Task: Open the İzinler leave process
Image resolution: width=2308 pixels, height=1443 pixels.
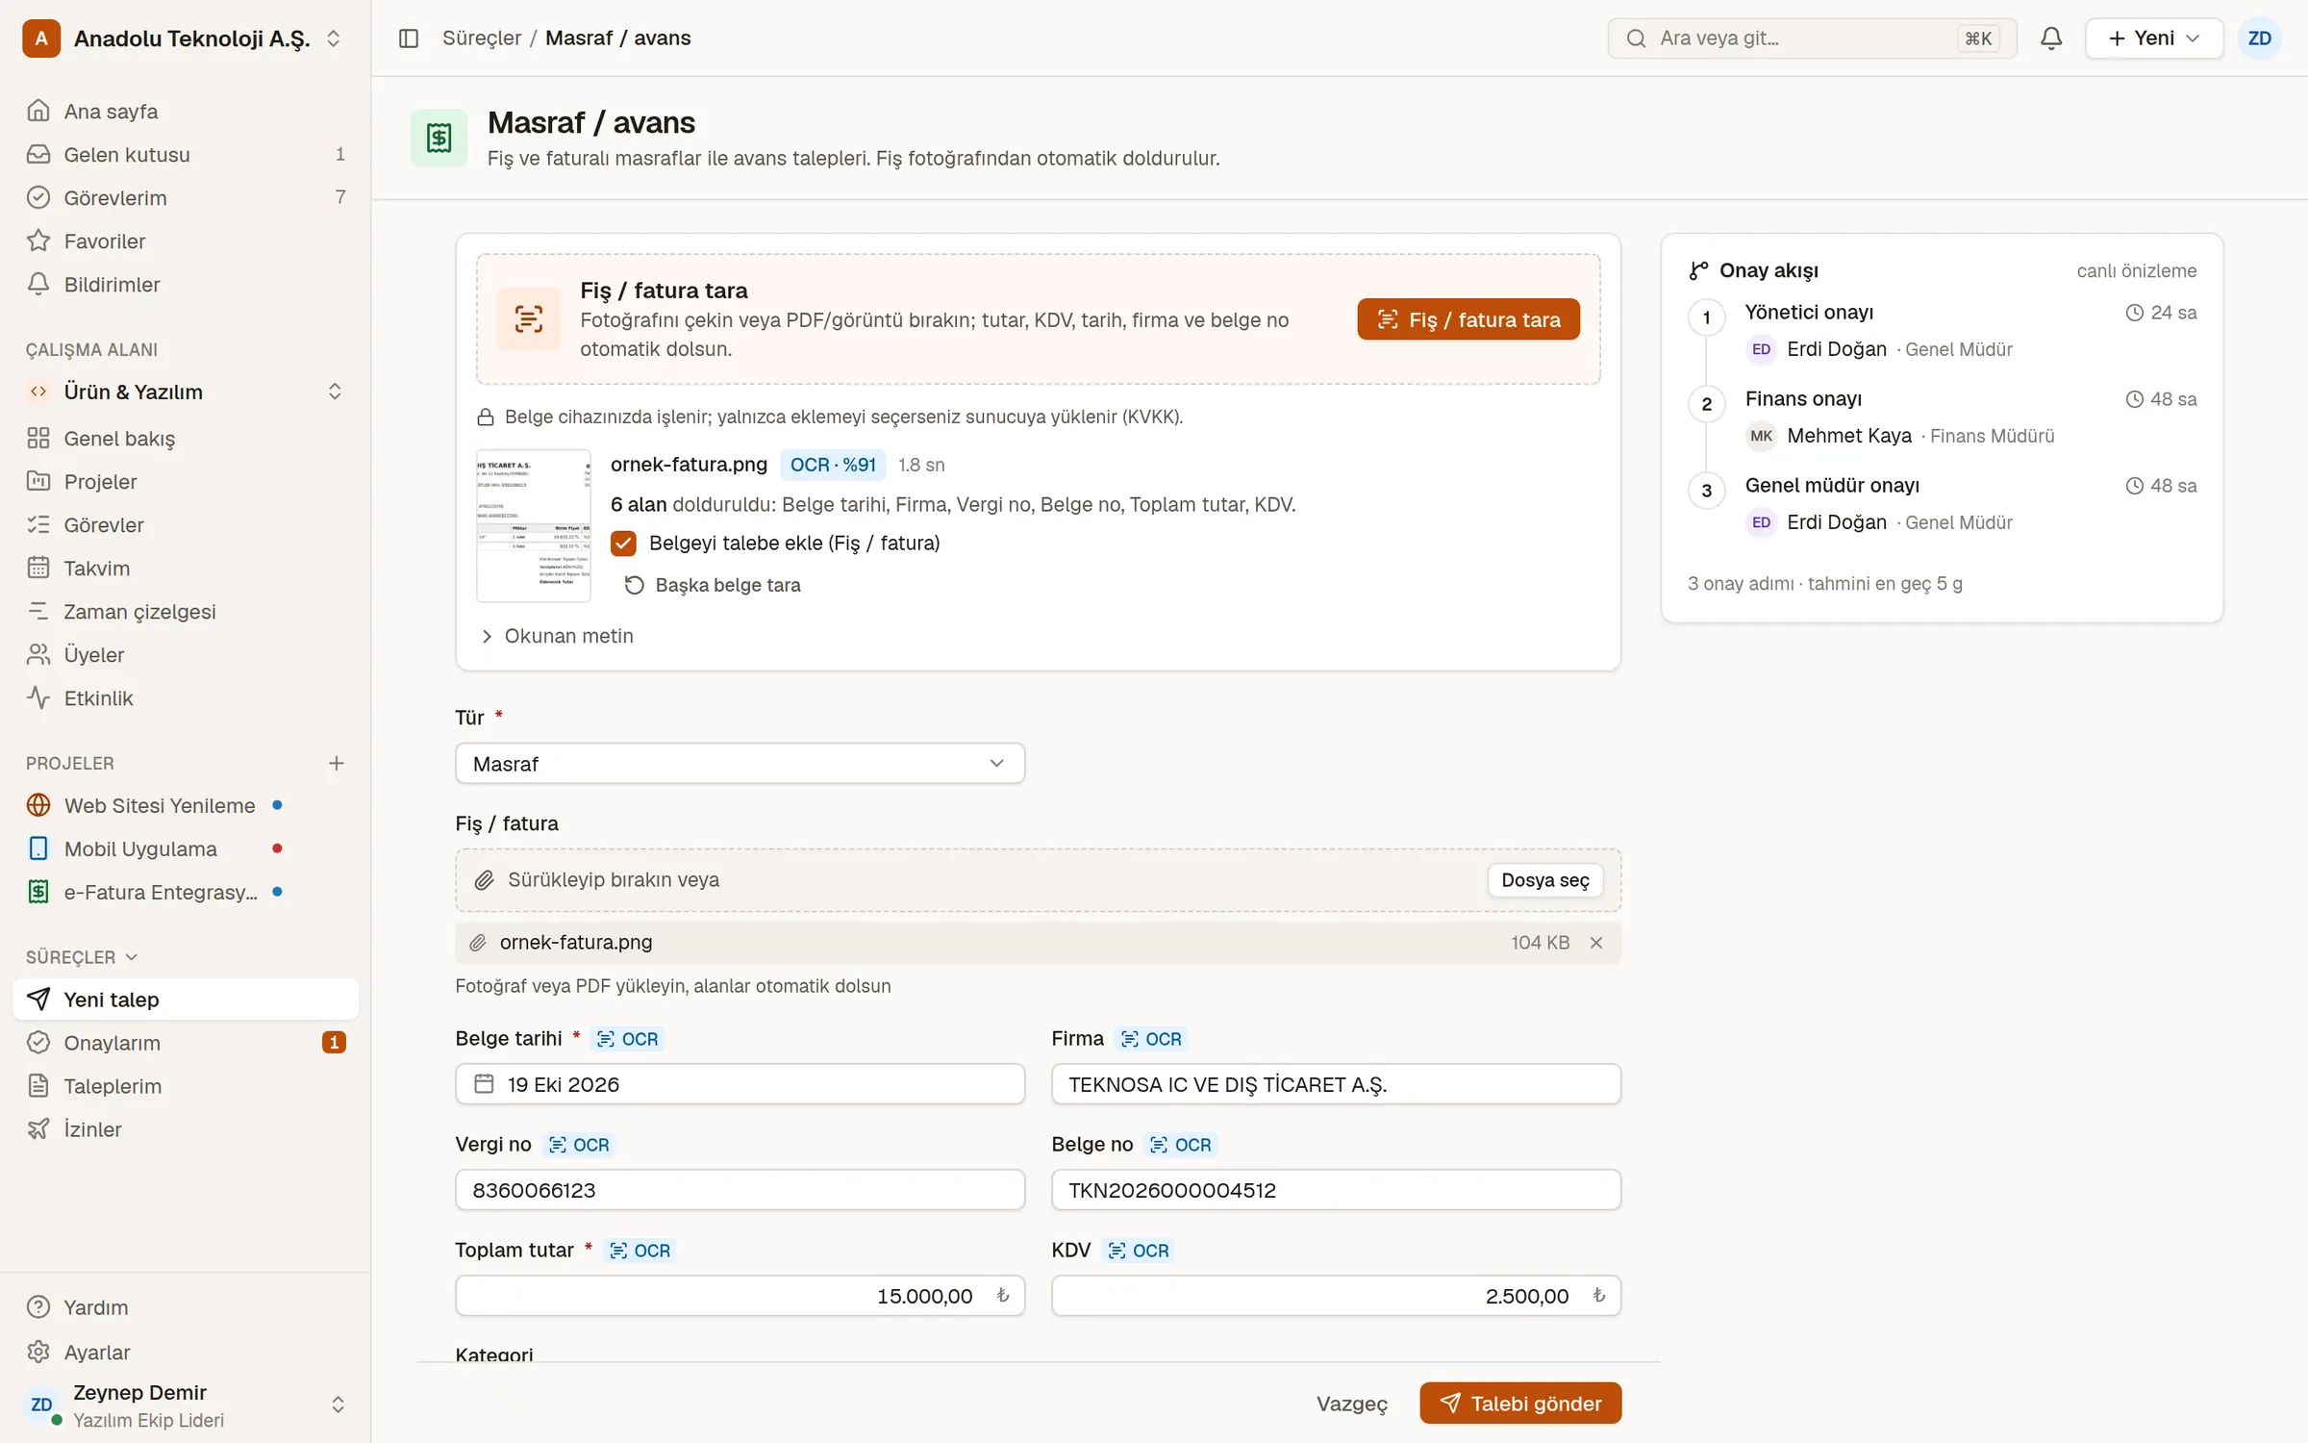Action: pos(186,1128)
